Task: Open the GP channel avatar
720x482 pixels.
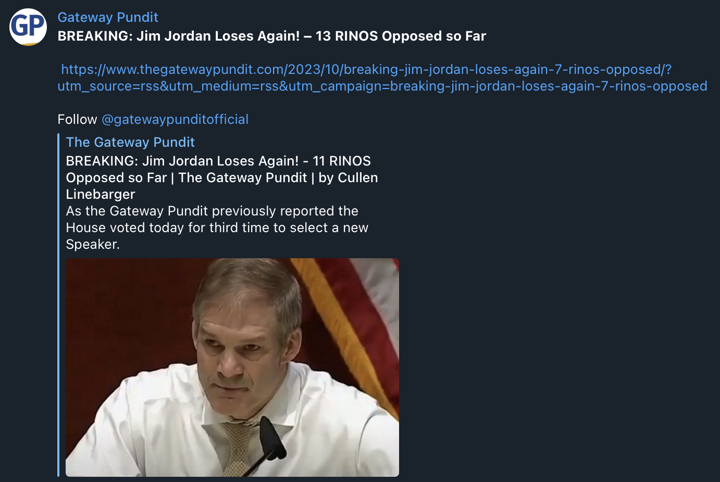Action: coord(28,27)
